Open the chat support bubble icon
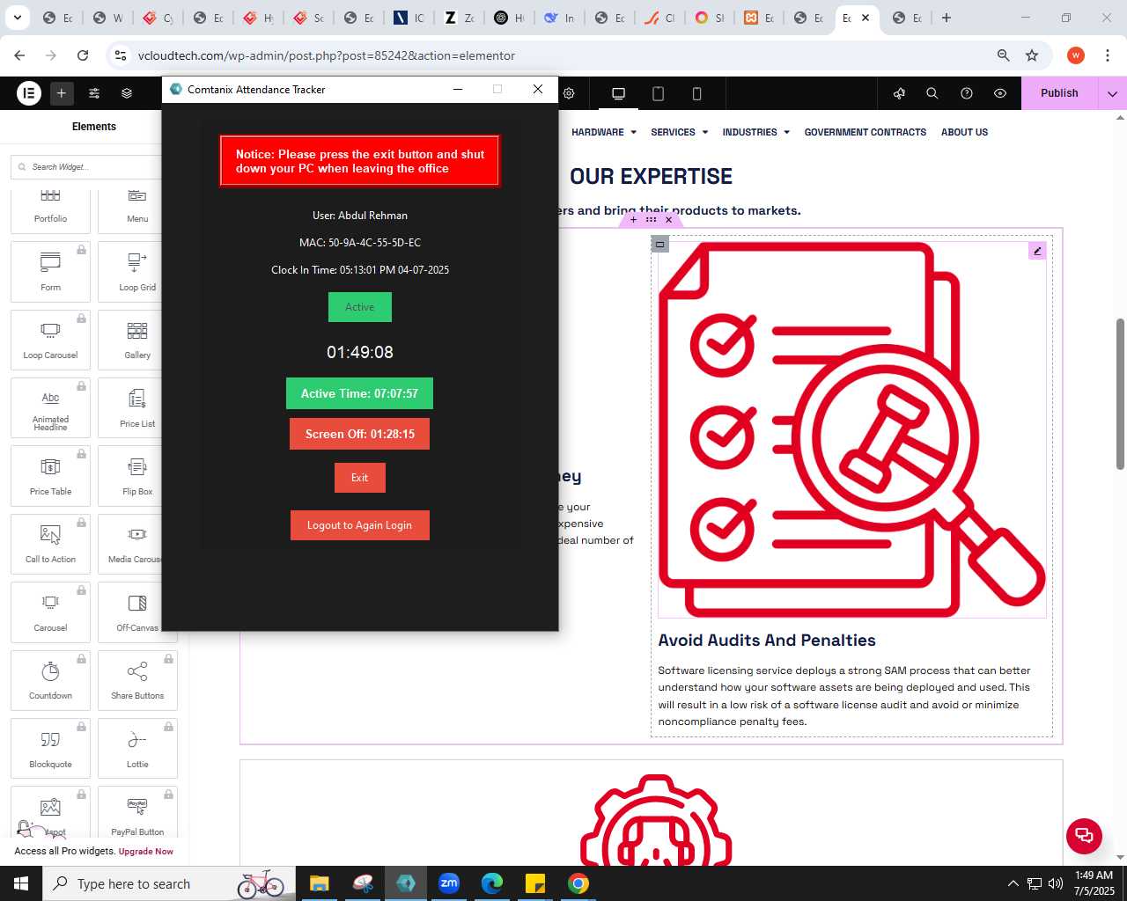Viewport: 1127px width, 901px height. point(1084,836)
